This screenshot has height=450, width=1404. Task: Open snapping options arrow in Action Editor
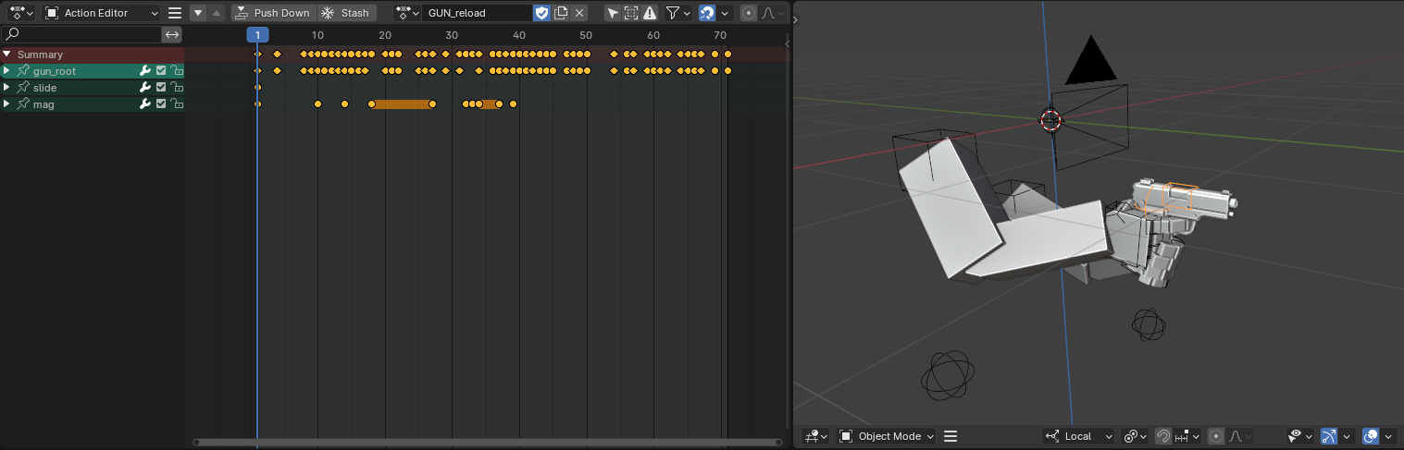coord(725,13)
